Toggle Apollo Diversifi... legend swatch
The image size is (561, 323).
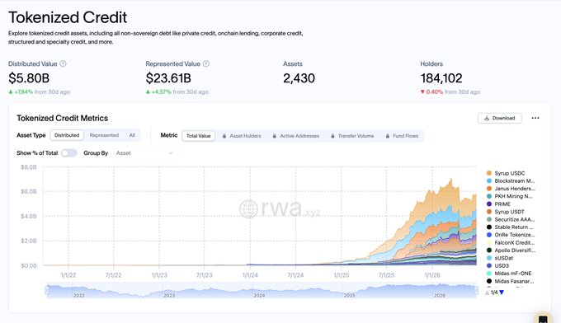pos(489,250)
